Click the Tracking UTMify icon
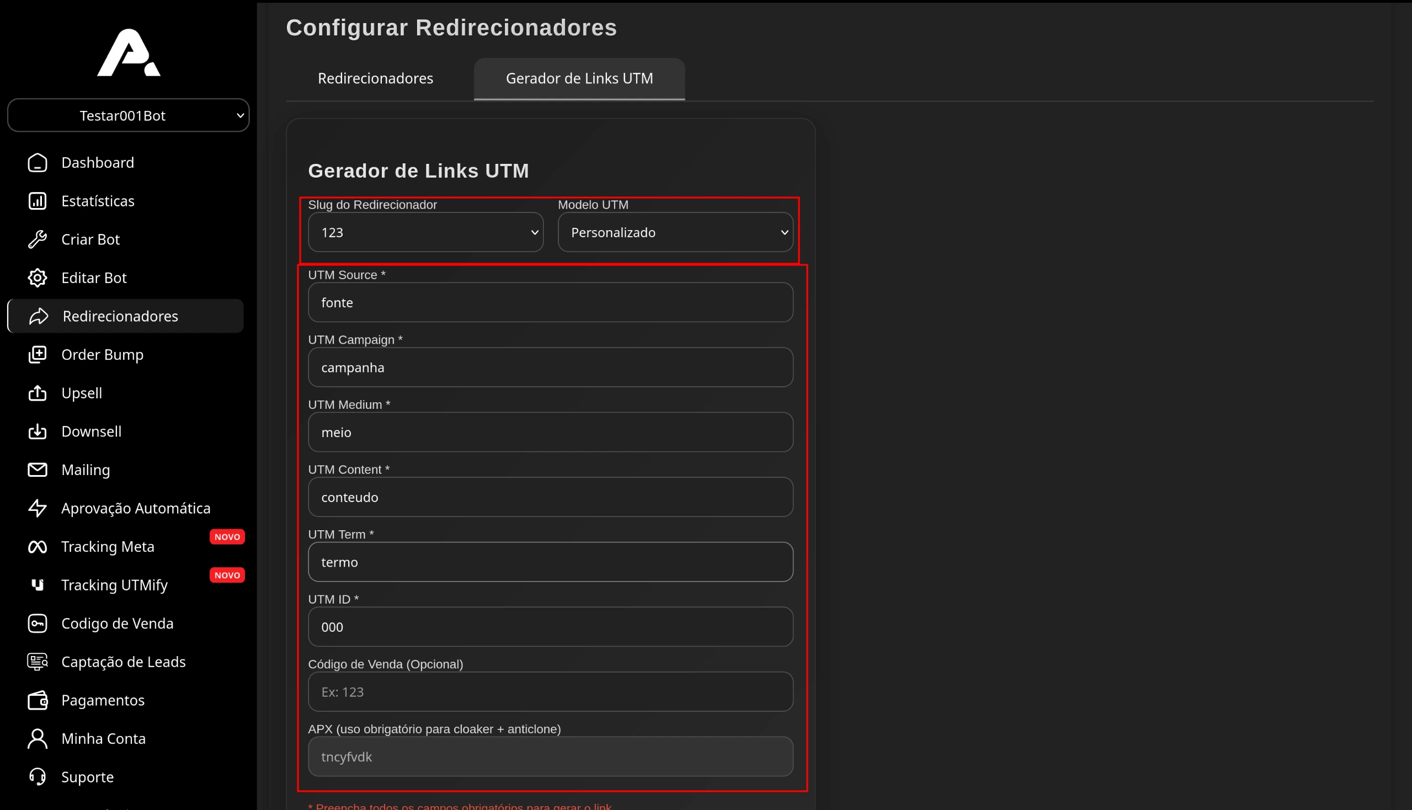The image size is (1412, 810). [38, 585]
